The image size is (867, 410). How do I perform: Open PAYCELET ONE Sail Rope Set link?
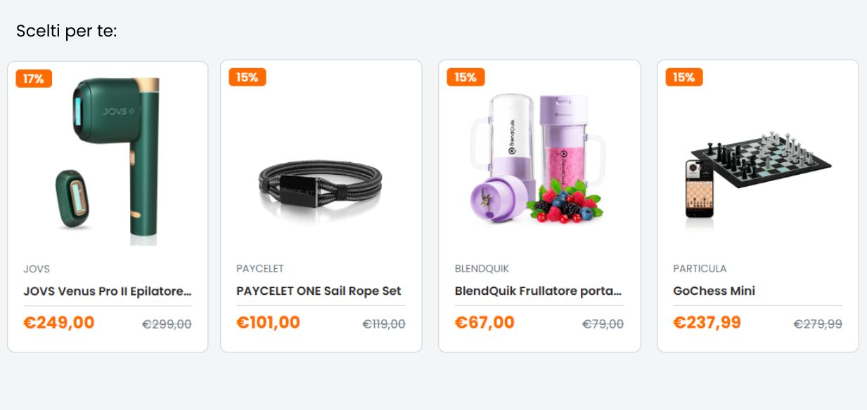(x=319, y=291)
